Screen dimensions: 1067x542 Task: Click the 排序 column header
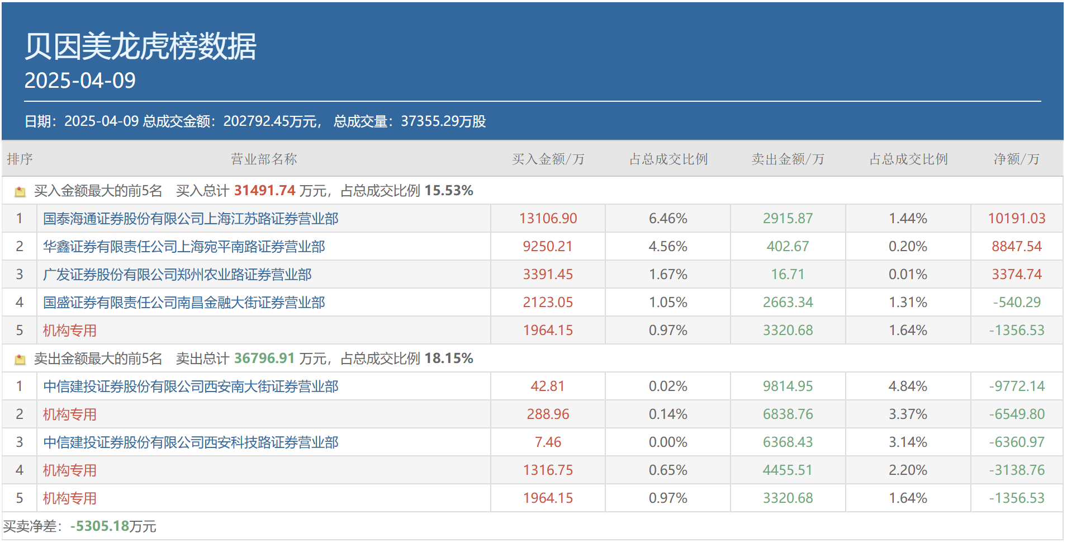pyautogui.click(x=20, y=159)
